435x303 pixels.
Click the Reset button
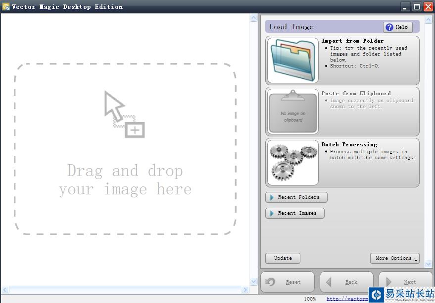288,282
